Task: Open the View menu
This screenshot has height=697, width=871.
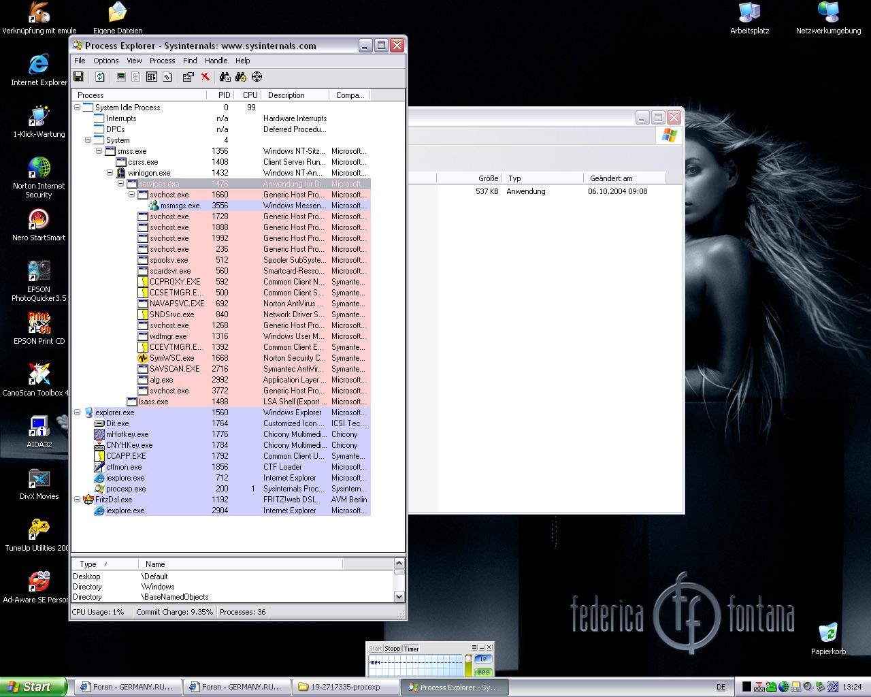Action: 134,61
